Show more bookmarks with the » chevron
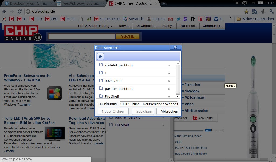The width and height of the screenshot is (276, 162). 231,18
